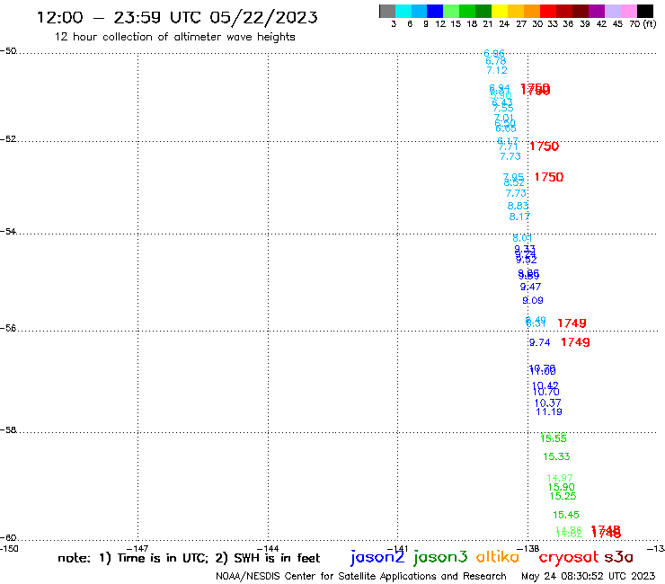Click the subtitle '12 hour collection of altimeter wave heights'
665x584 pixels.
174,37
